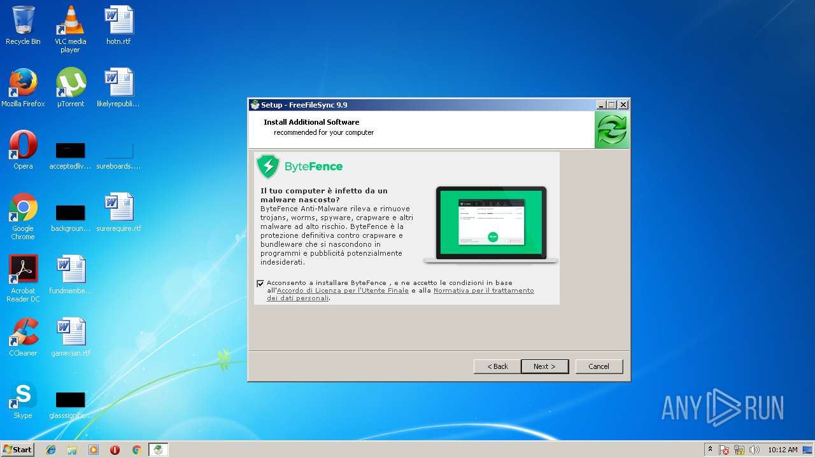
Task: Click the Show desktop button
Action: 808,450
